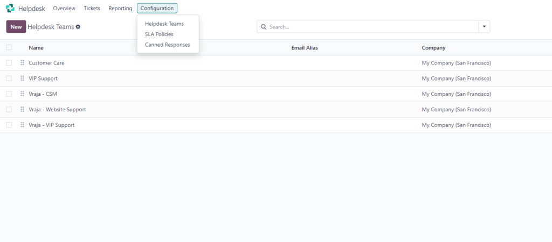Click drag handle for Vraja - Website Support
Image resolution: width=552 pixels, height=242 pixels.
pyautogui.click(x=23, y=110)
